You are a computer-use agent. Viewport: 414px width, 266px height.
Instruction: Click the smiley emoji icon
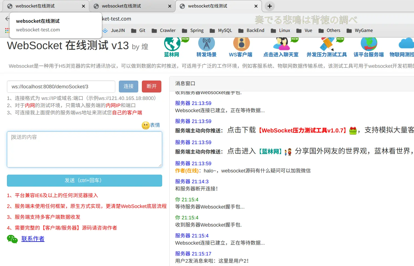[x=146, y=126]
